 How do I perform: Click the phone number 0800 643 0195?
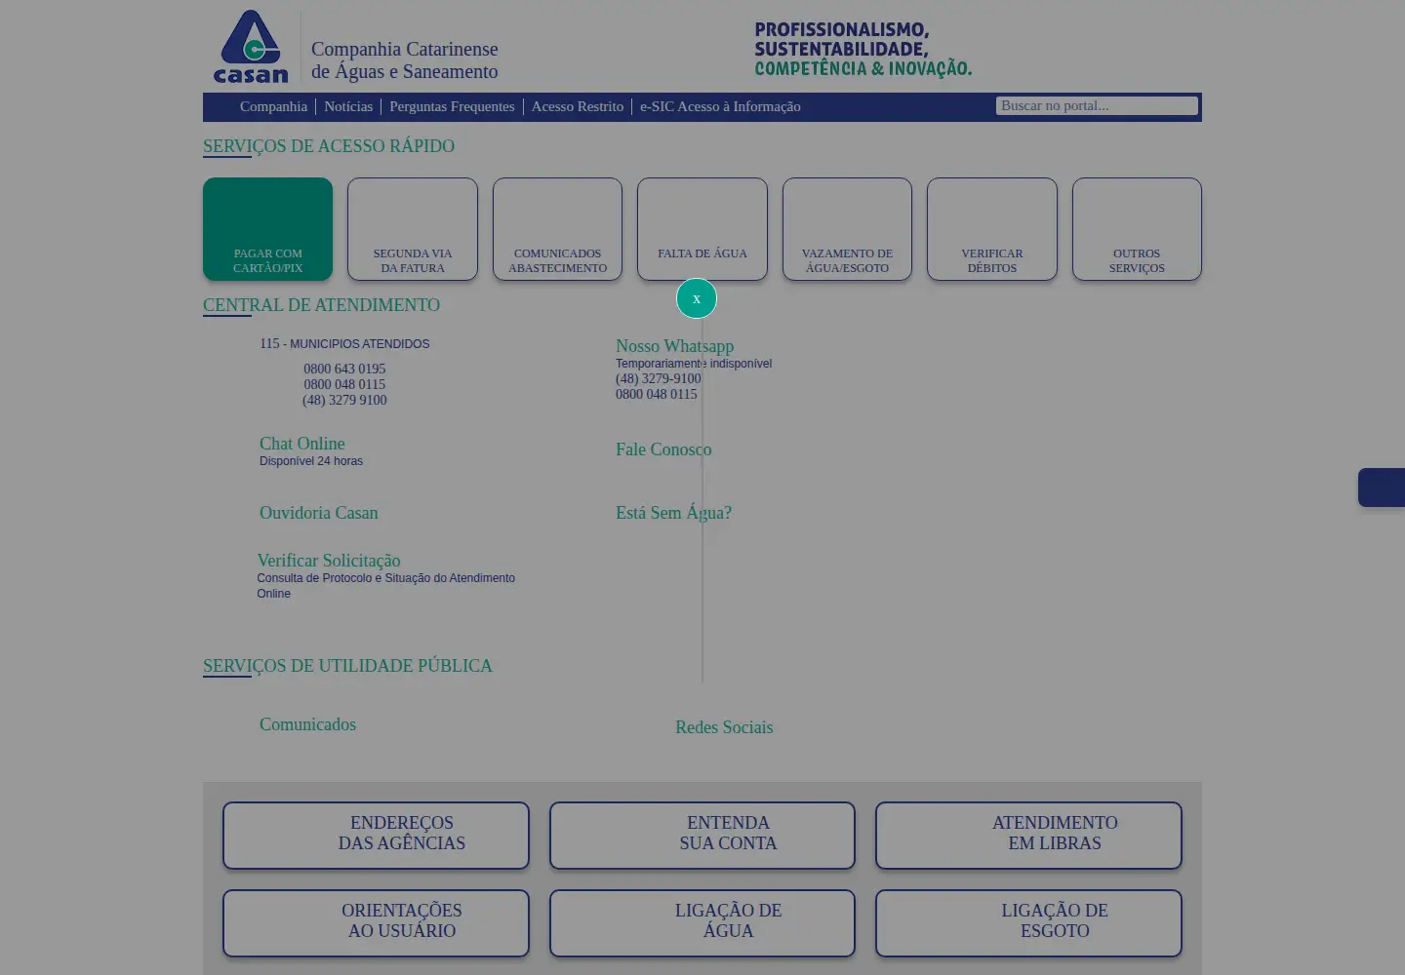[x=344, y=369]
